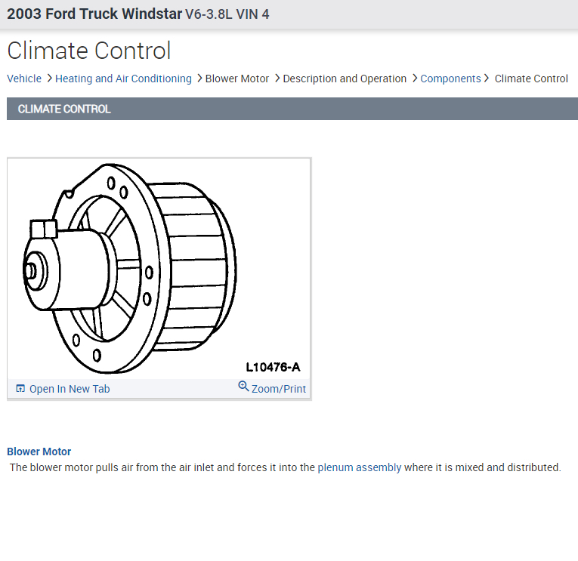Screen dimensions: 578x561
Task: Click the Climate Control page heading
Action: tap(89, 51)
